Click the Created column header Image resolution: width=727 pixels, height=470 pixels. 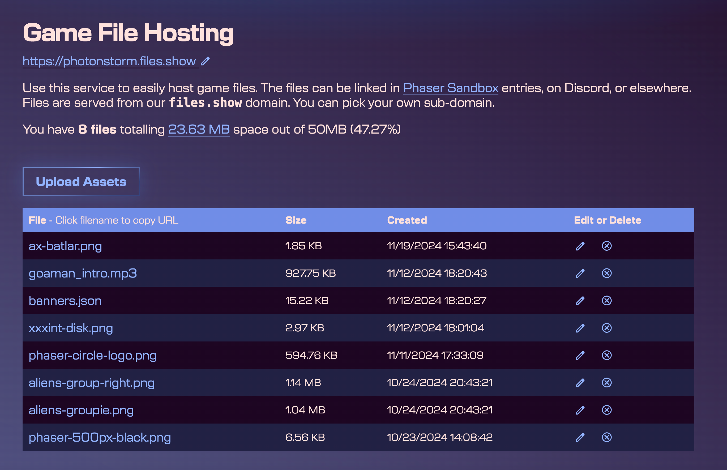coord(407,220)
